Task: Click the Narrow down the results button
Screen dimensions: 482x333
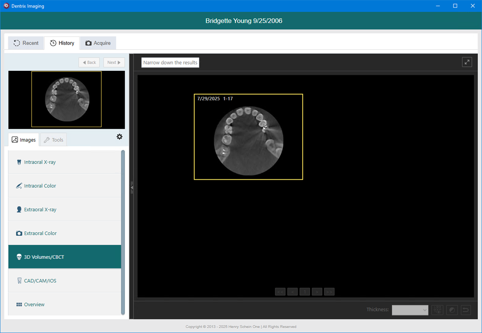Action: [170, 62]
